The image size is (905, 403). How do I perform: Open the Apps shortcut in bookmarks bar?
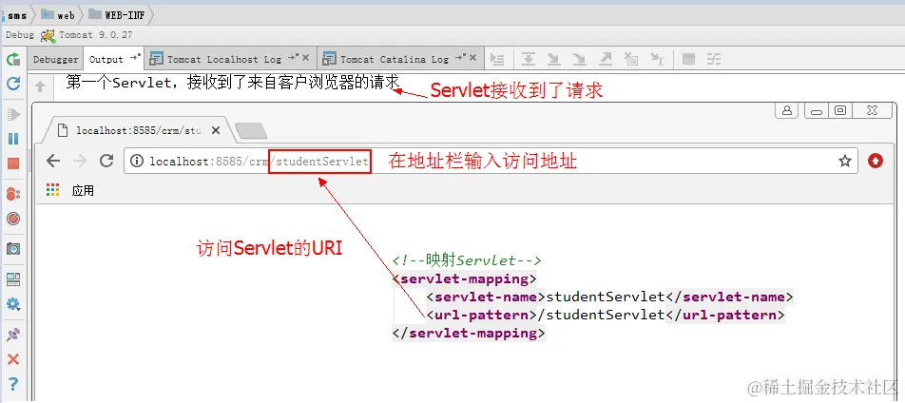click(69, 190)
